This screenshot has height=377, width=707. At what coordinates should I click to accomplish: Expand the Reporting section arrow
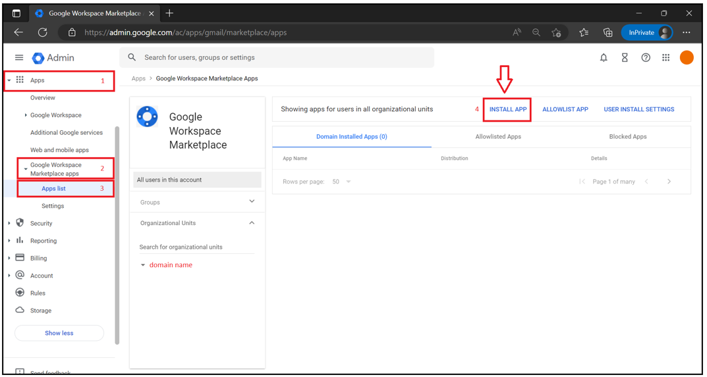[x=9, y=241]
